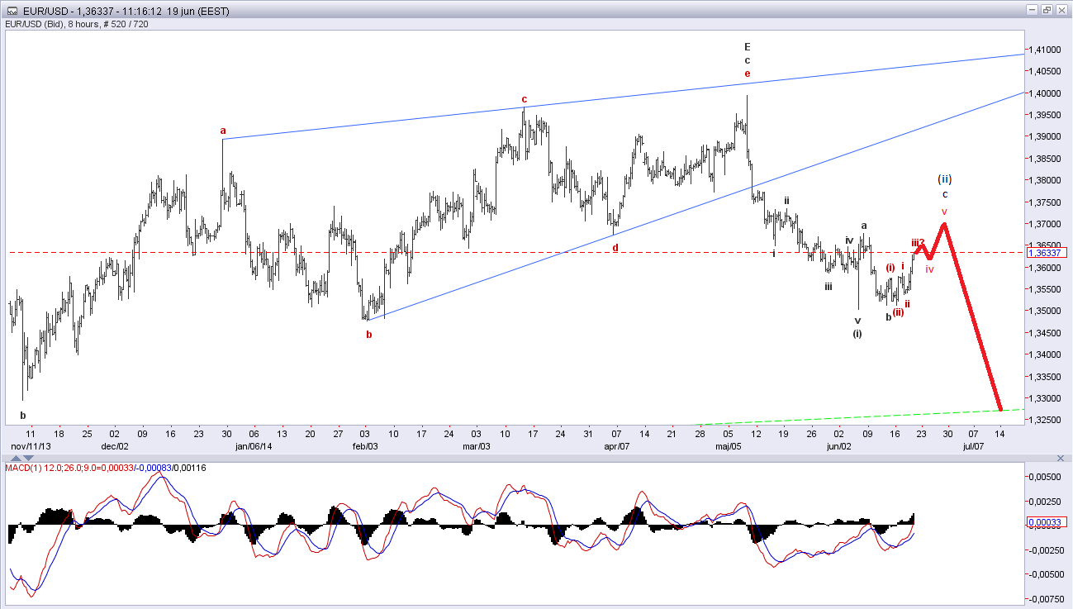Click the 'jul/07' date axis label
This screenshot has height=609, width=1073.
[974, 446]
